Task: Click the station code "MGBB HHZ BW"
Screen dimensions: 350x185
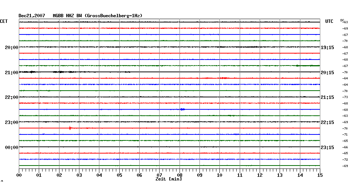Action: 67,16
